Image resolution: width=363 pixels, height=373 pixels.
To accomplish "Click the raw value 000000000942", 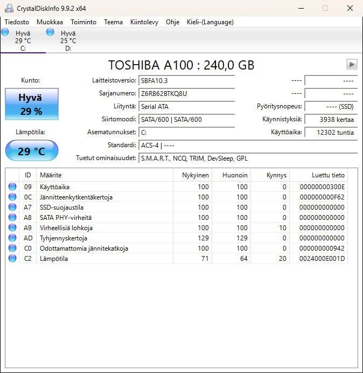I will point(322,248).
